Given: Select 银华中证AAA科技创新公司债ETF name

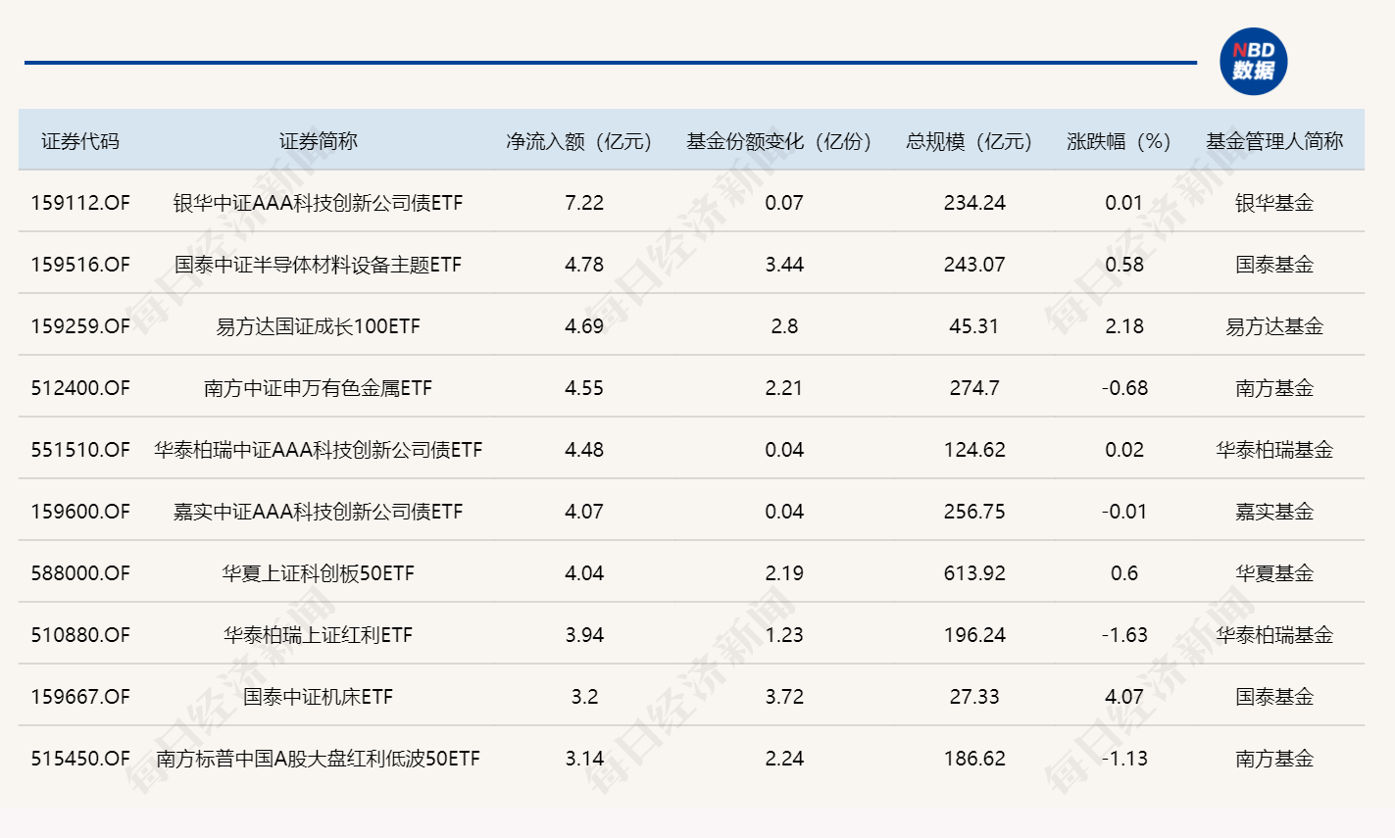Looking at the screenshot, I should [319, 203].
